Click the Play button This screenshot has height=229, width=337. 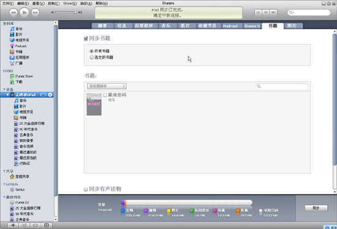(x=25, y=12)
